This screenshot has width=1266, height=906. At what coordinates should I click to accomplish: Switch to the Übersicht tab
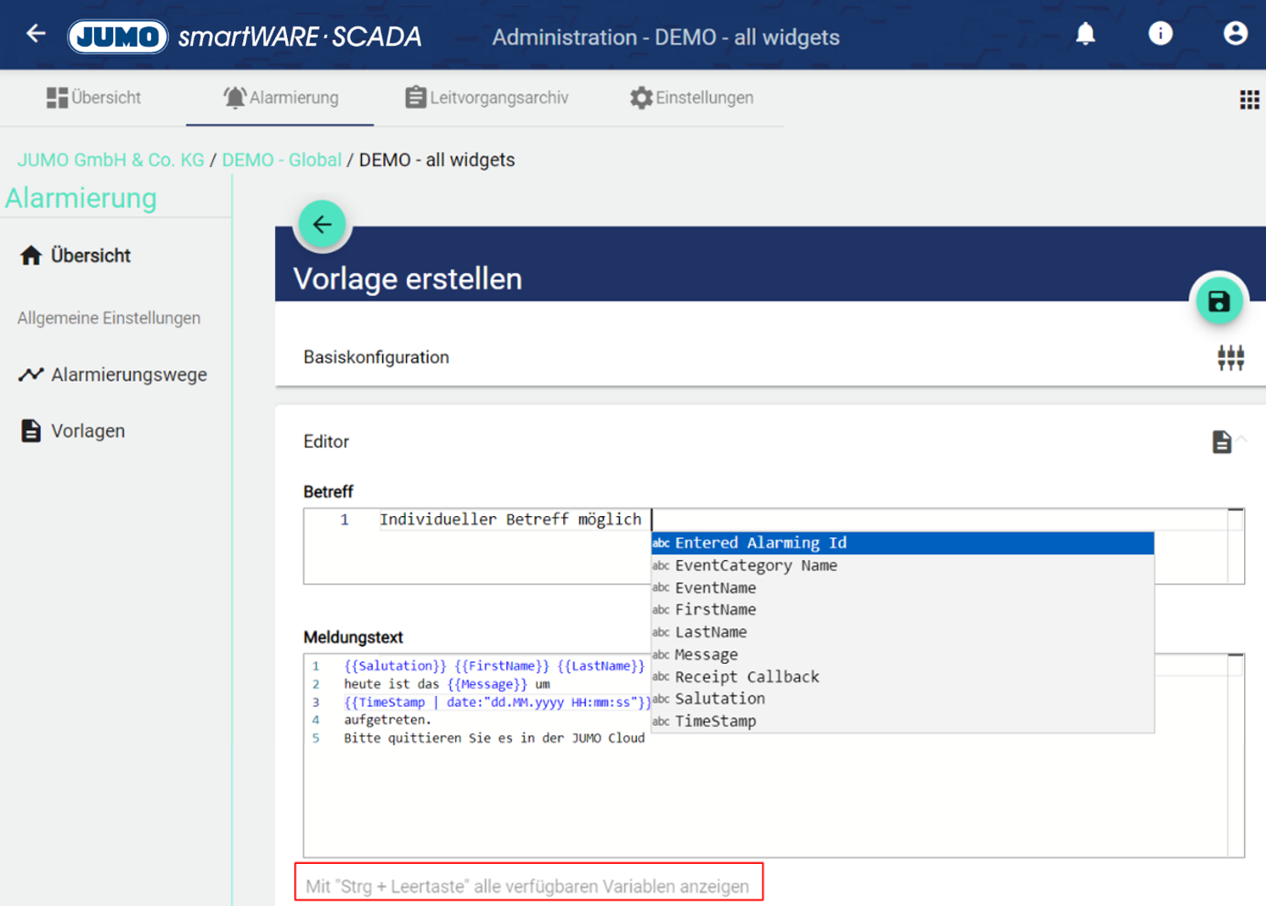tap(94, 98)
